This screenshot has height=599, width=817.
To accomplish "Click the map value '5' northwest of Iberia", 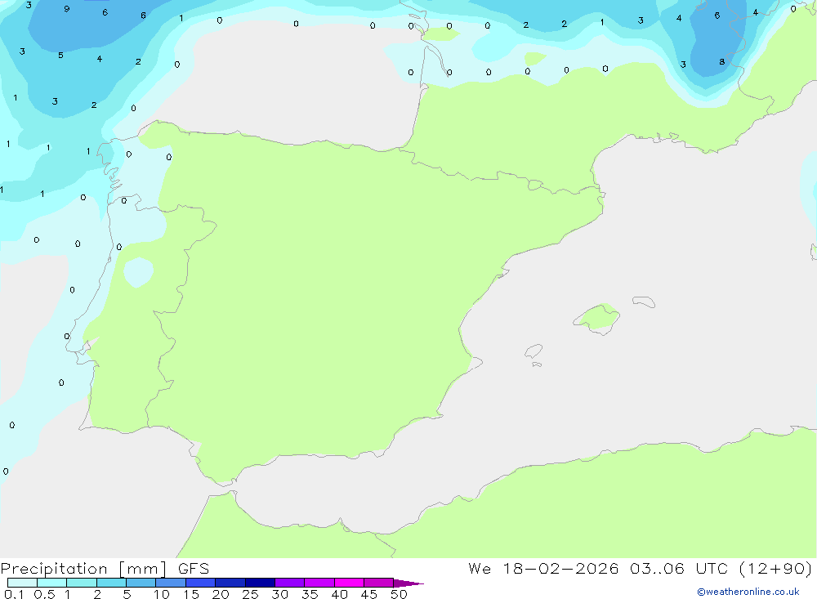I will (60, 55).
